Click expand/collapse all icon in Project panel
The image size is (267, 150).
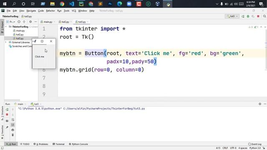click(24, 22)
